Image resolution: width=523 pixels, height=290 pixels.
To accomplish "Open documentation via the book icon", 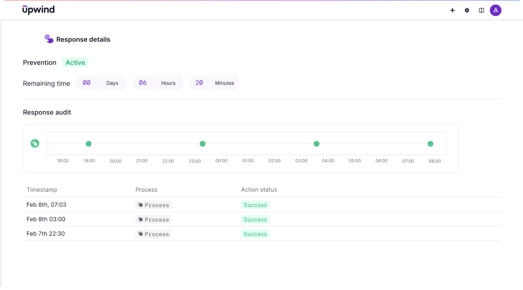I will (481, 10).
